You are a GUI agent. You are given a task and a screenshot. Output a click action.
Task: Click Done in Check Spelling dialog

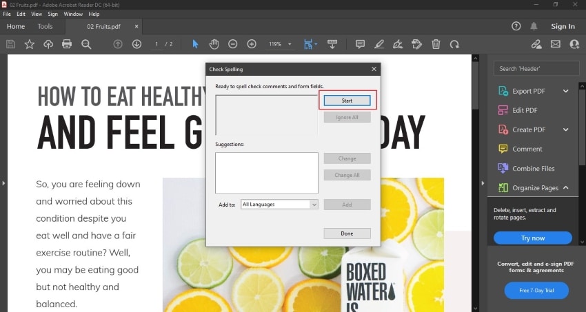[347, 233]
